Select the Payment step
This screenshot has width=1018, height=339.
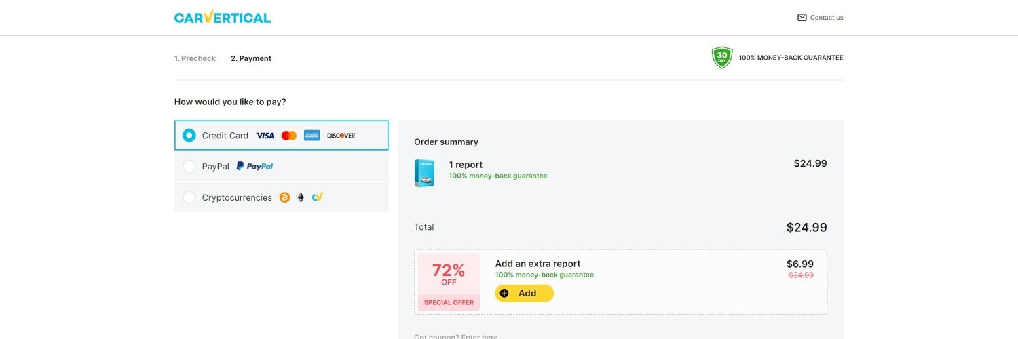pyautogui.click(x=251, y=58)
